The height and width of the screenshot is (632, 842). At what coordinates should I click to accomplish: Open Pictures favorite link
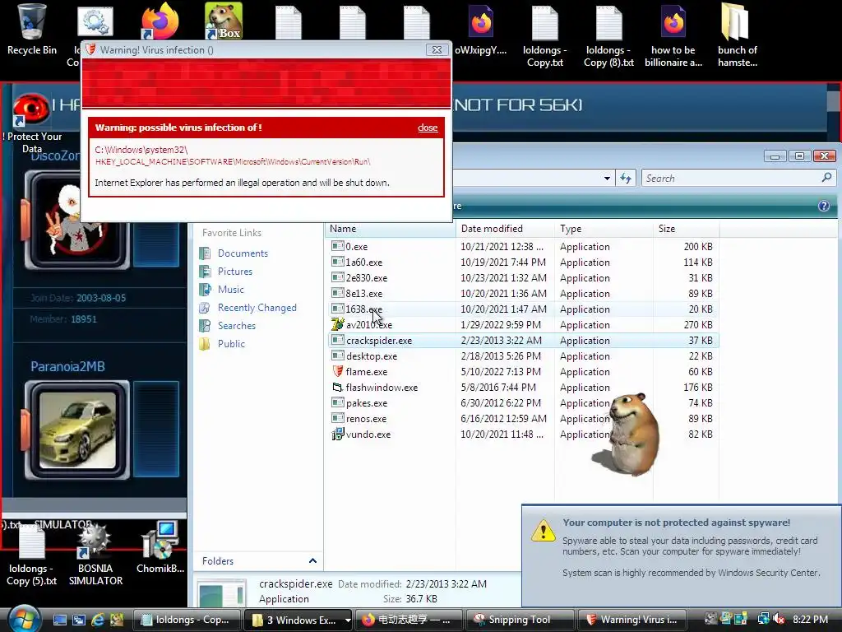tap(234, 272)
